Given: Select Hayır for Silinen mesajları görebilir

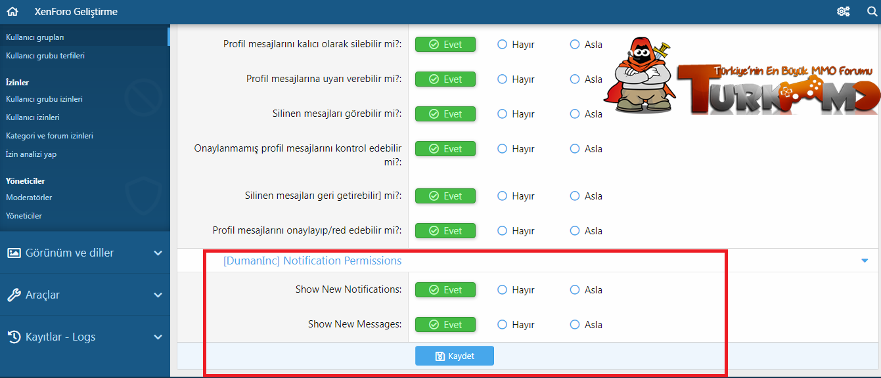Looking at the screenshot, I should pyautogui.click(x=516, y=114).
